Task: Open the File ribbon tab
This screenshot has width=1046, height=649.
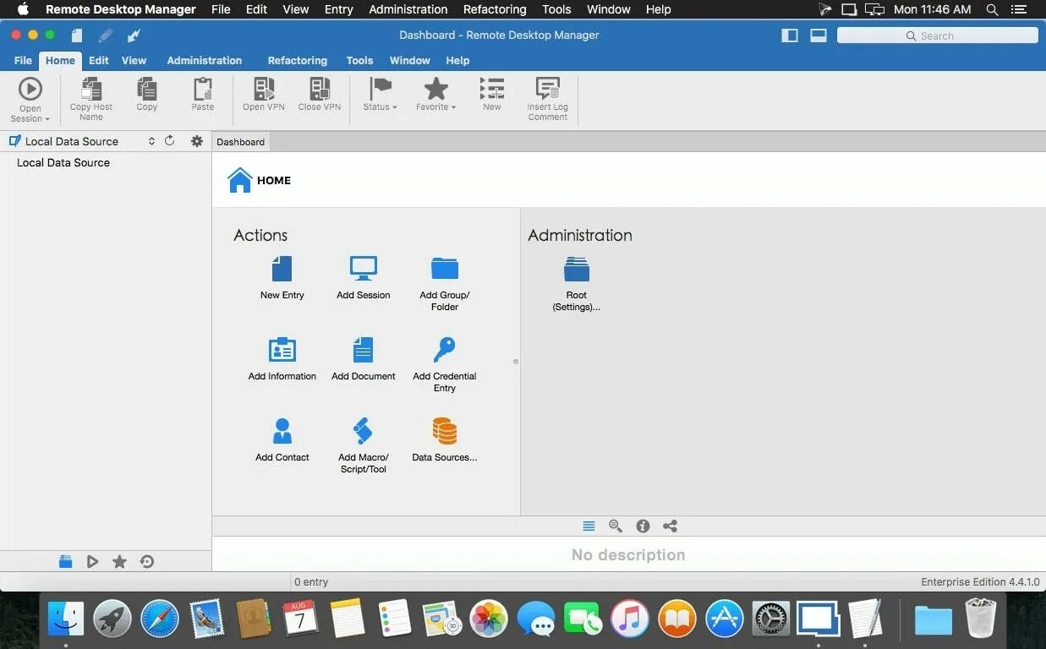Action: (23, 60)
